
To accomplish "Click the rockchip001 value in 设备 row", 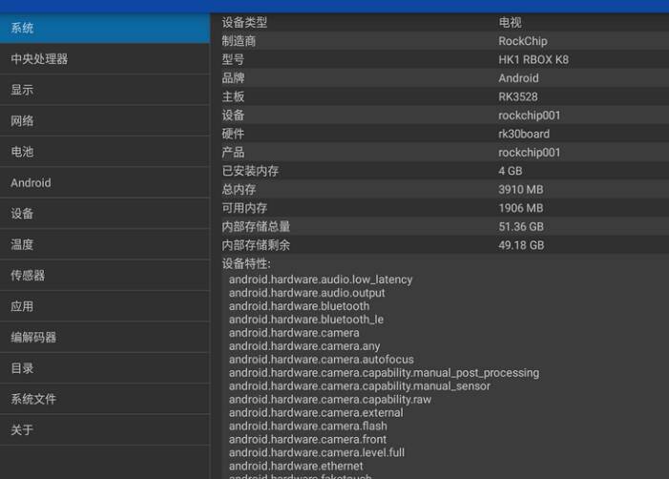I will tap(529, 115).
